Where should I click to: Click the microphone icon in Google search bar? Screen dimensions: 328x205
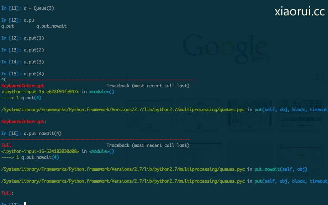coord(317,78)
